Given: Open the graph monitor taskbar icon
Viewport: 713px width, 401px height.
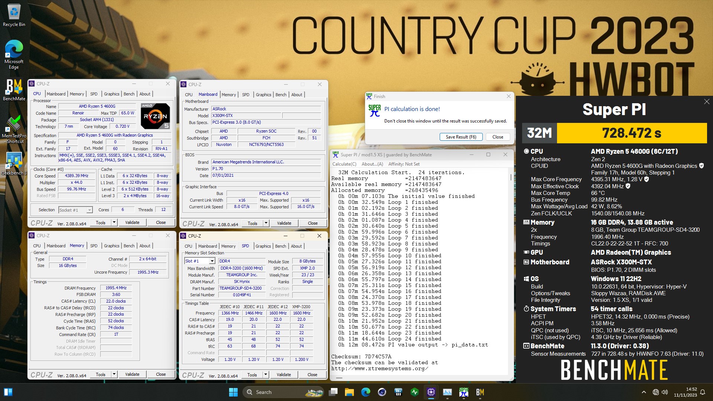Looking at the screenshot, I should pyautogui.click(x=447, y=392).
